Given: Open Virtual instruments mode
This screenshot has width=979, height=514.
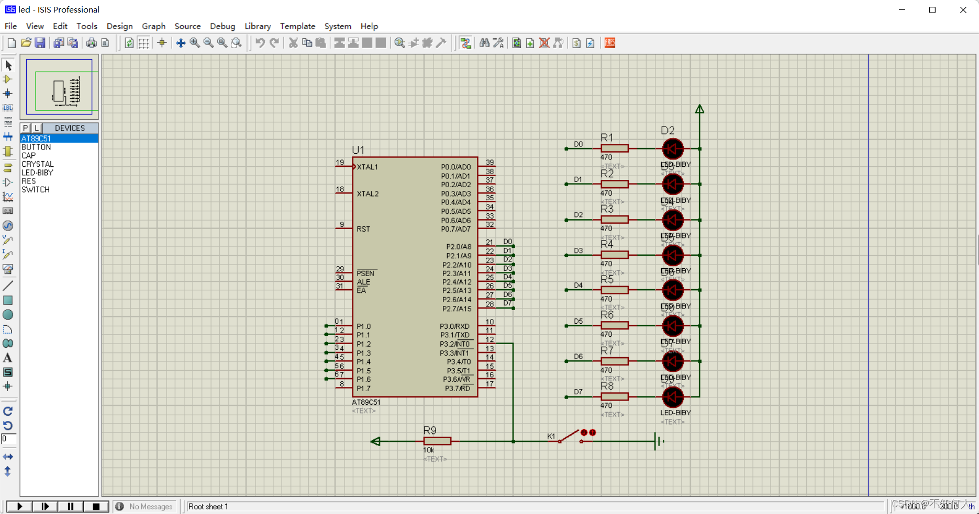Looking at the screenshot, I should [x=8, y=269].
